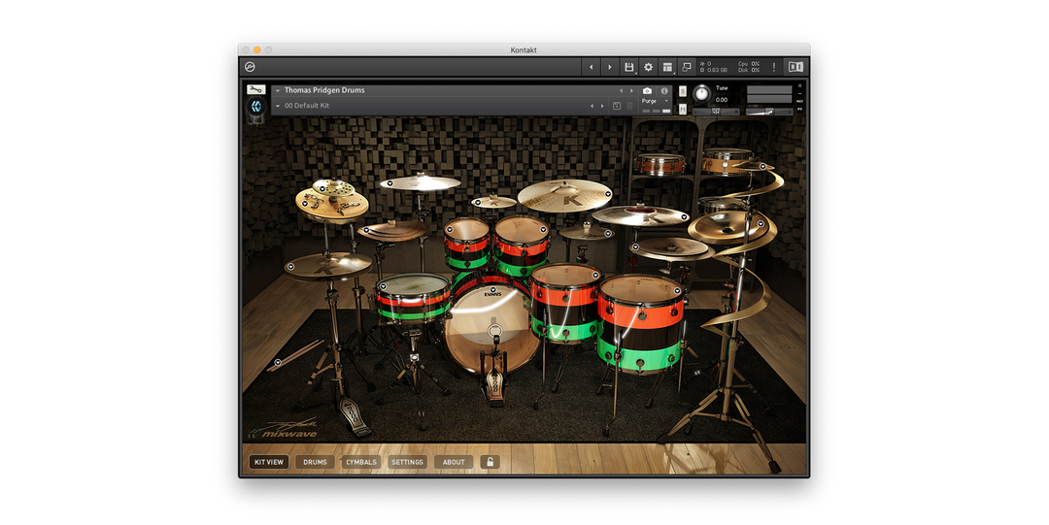The height and width of the screenshot is (525, 1049).
Task: Open Kontakt options via the gear icon
Action: tap(649, 67)
